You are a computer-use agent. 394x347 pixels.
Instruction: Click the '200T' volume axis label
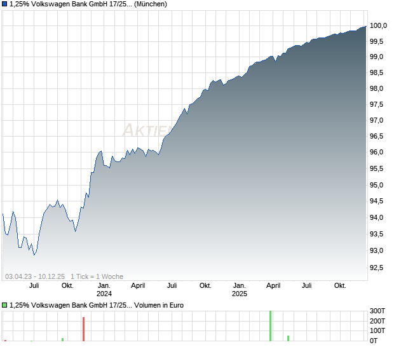coord(377,321)
